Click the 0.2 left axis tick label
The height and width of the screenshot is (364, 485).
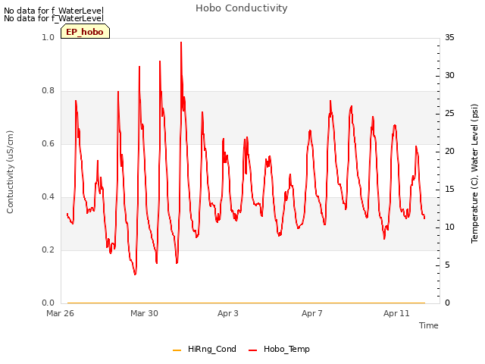point(48,250)
